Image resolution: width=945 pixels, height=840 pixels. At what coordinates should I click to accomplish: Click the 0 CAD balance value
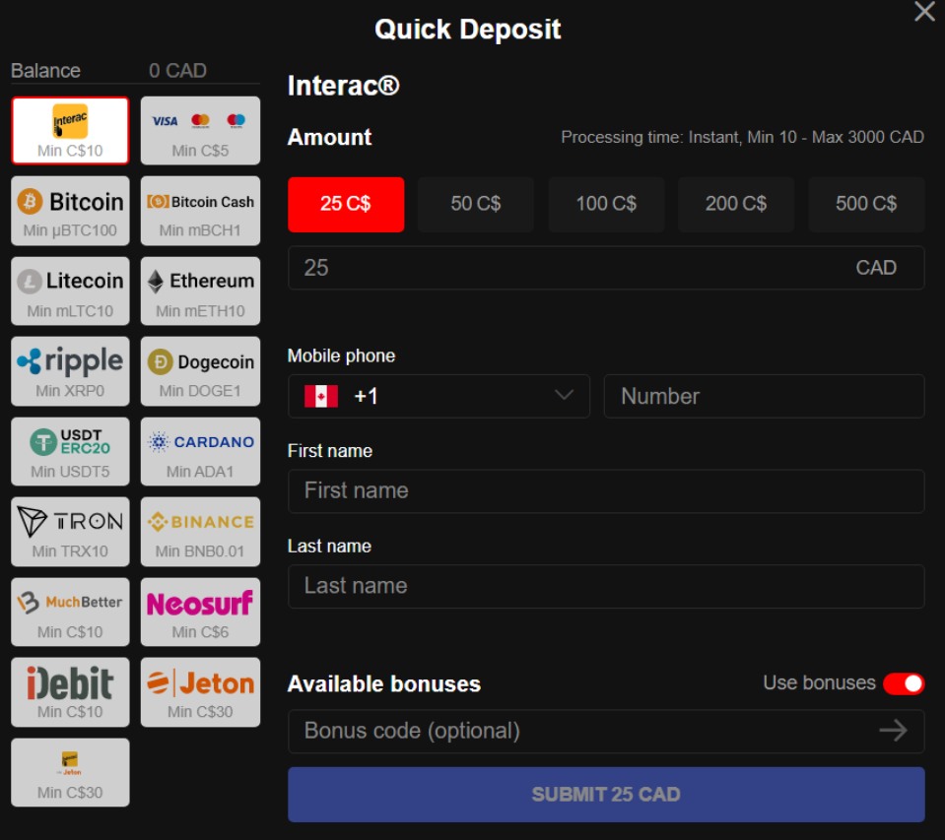point(177,71)
